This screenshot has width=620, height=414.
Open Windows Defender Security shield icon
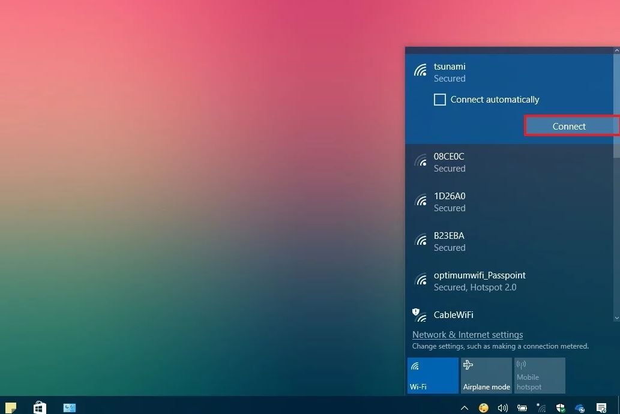(x=561, y=407)
